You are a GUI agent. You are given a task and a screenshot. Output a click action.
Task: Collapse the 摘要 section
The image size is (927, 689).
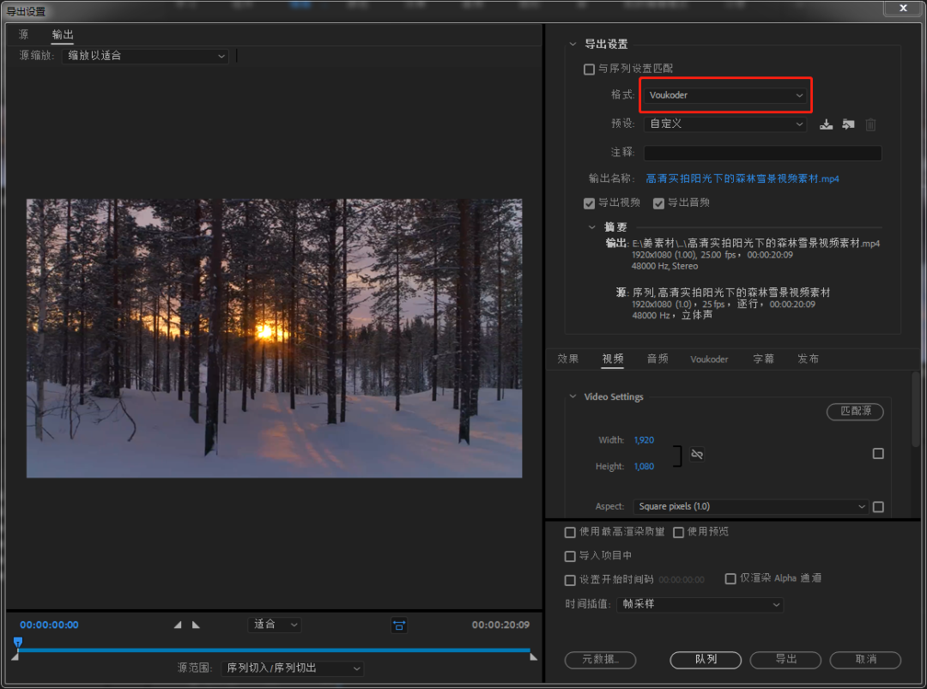pos(592,227)
